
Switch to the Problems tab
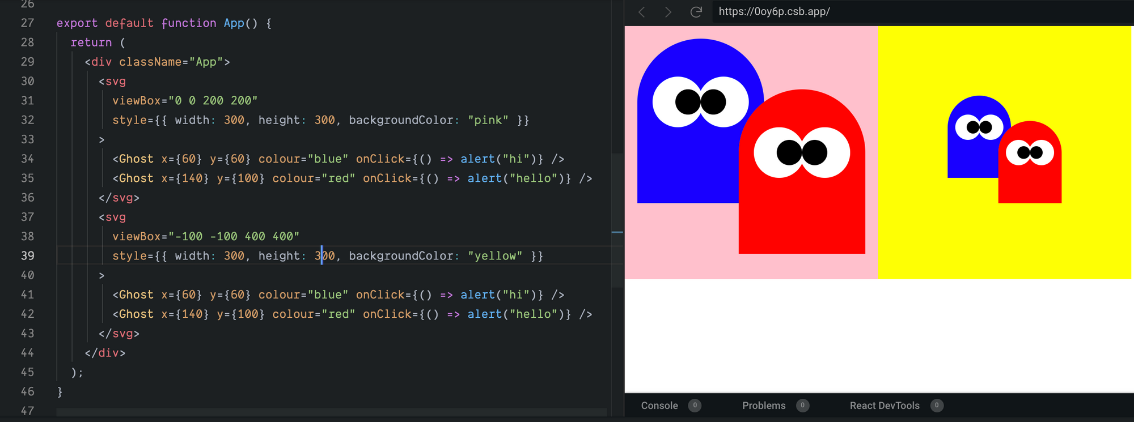click(x=763, y=406)
